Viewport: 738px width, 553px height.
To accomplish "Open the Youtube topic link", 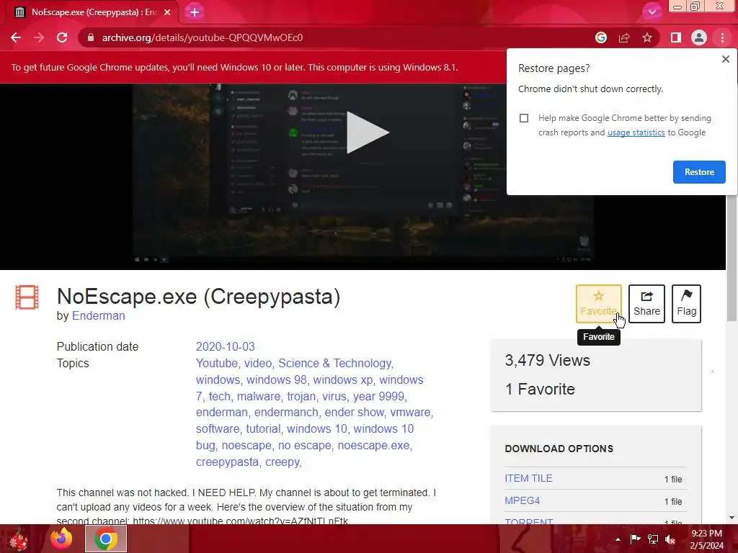I will coord(216,363).
